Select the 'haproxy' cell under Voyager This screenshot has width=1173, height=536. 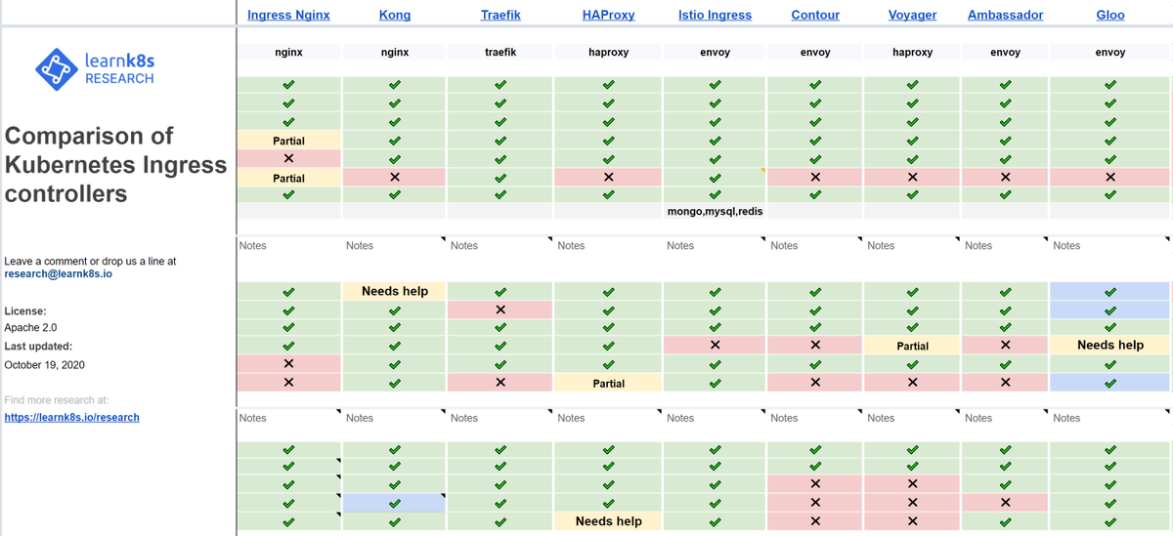coord(912,53)
